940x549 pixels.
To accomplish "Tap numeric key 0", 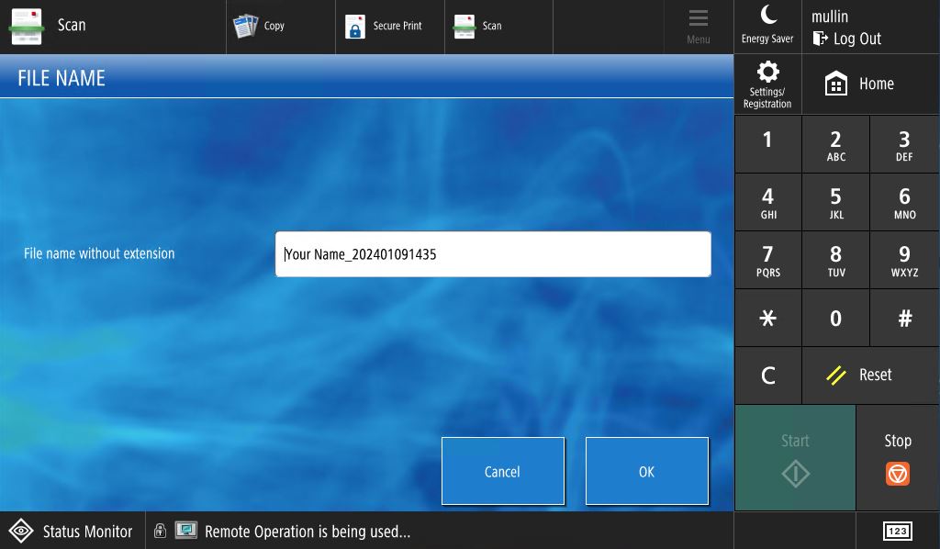I will coord(835,318).
